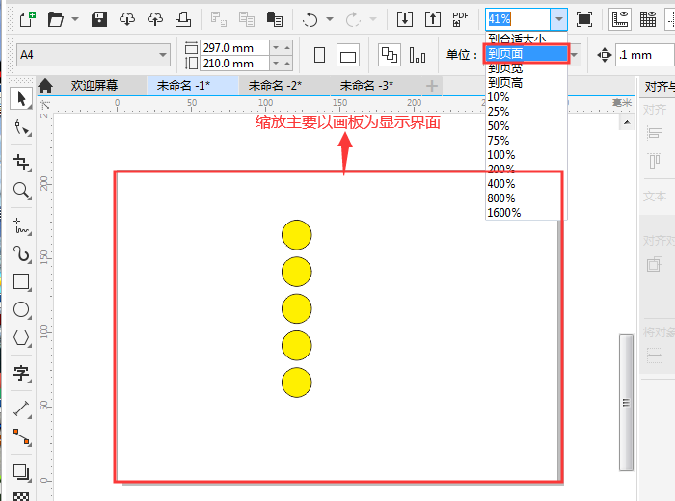675x501 pixels.
Task: Open the zoom level dropdown arrow
Action: [x=558, y=19]
